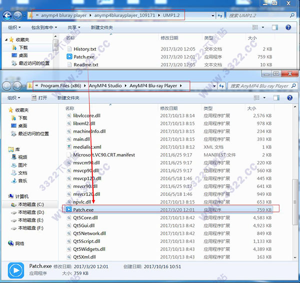Select medialist.xml file icon

(x=68, y=147)
